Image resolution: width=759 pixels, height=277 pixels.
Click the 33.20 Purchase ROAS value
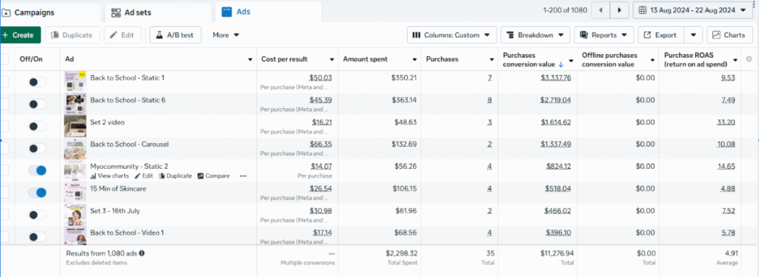pos(726,122)
